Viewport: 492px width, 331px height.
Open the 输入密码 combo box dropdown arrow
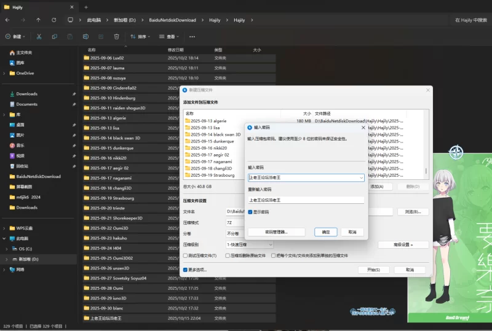[x=361, y=177]
